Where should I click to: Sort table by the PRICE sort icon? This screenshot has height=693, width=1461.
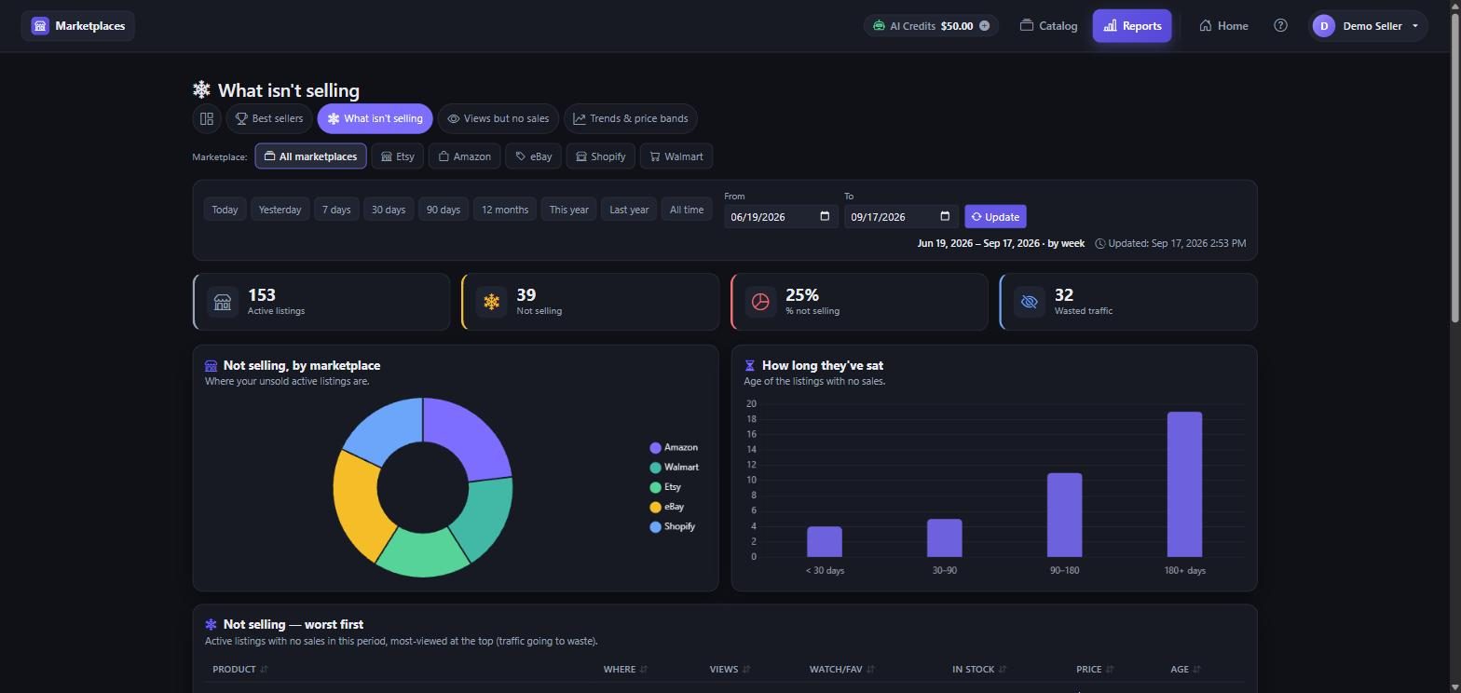pos(1110,669)
